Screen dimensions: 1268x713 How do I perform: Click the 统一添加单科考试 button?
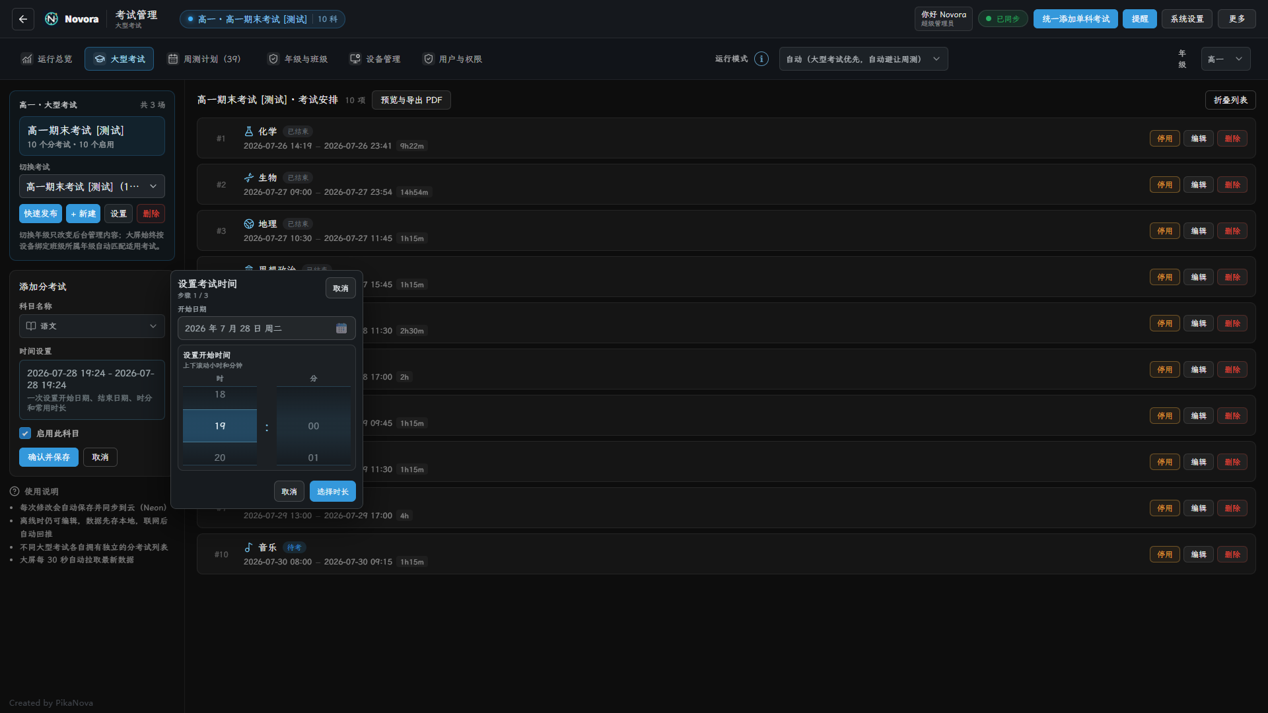point(1075,19)
